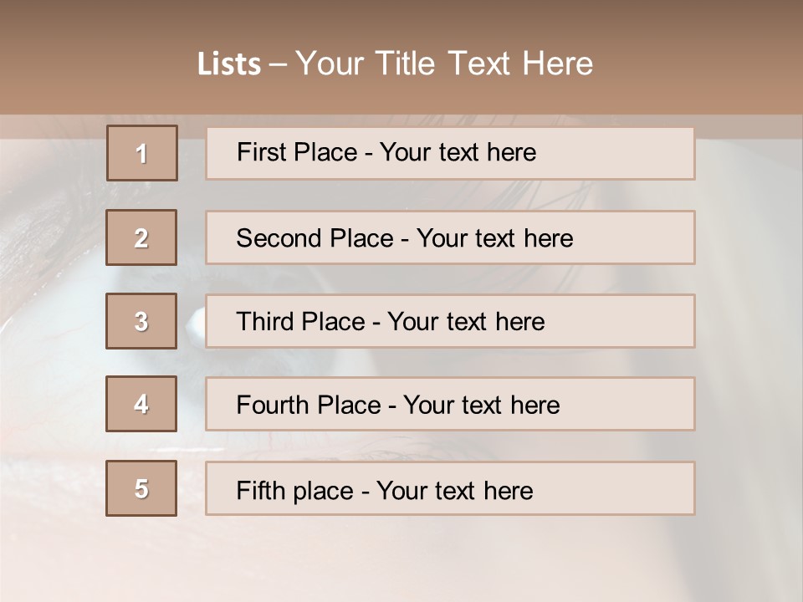Click the number 5 square box
The height and width of the screenshot is (602, 803).
coord(141,488)
